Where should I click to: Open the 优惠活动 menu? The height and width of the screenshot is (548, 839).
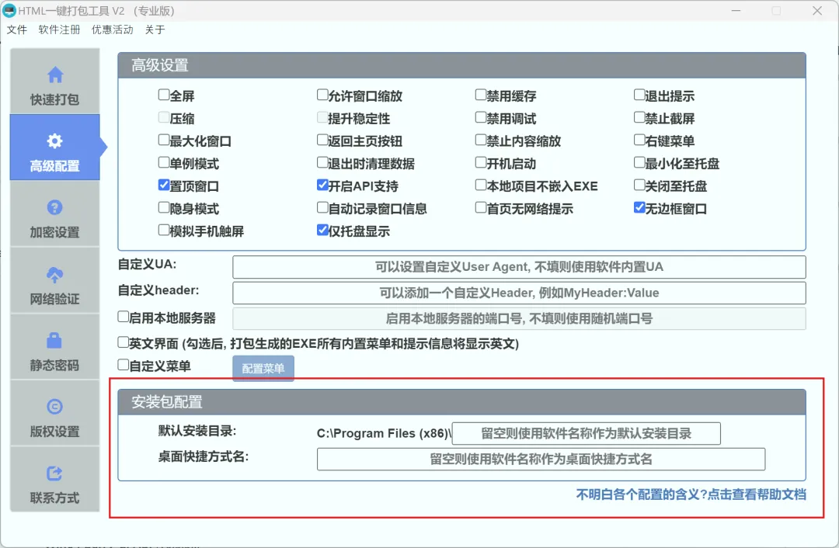tap(113, 30)
